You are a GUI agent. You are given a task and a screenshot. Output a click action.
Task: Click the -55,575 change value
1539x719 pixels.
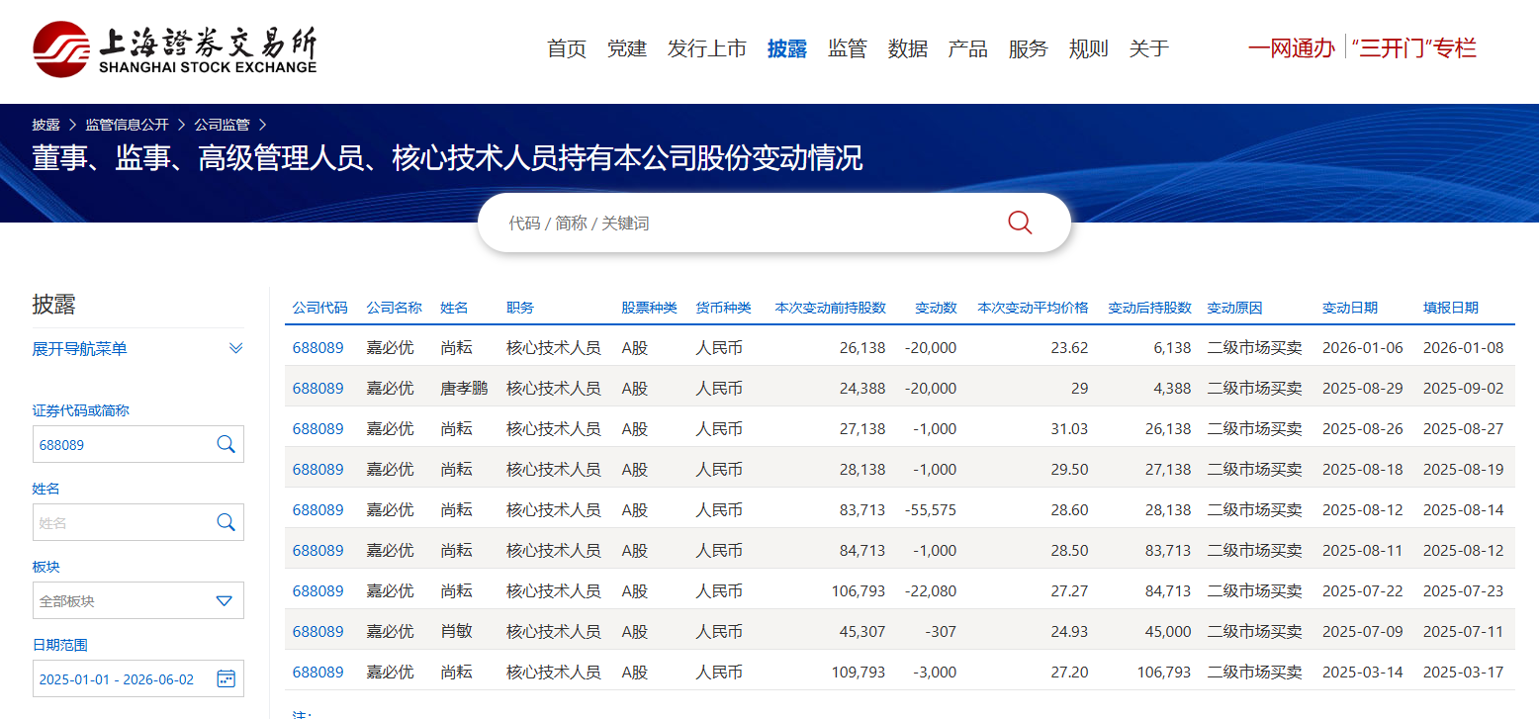[x=931, y=509]
